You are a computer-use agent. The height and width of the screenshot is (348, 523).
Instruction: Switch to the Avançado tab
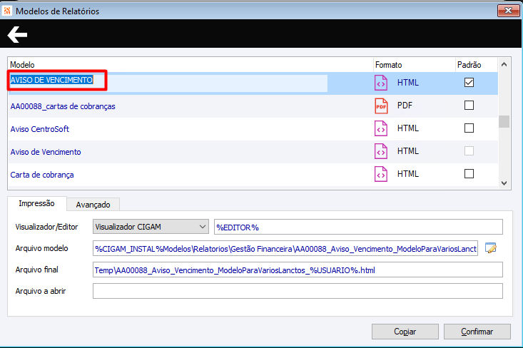(x=93, y=205)
